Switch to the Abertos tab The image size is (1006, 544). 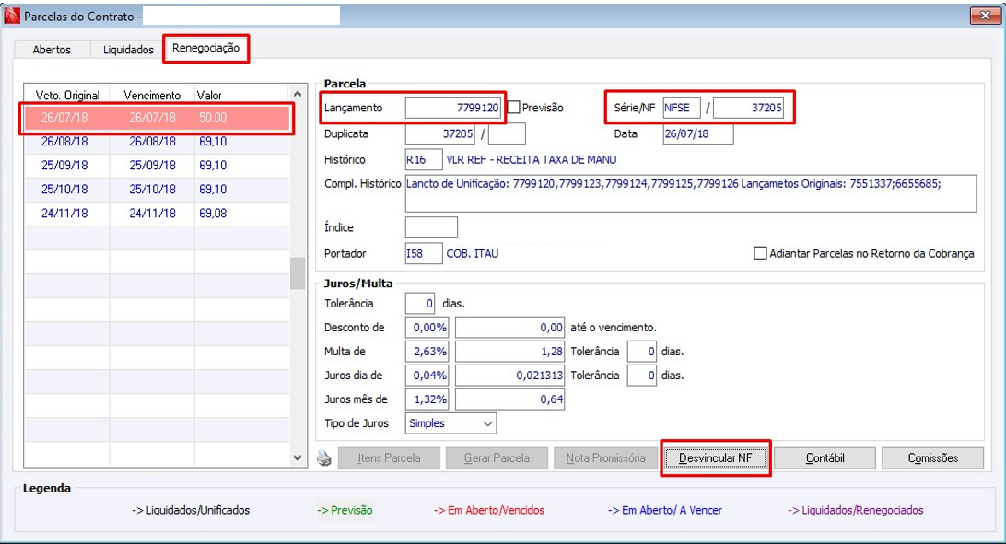tap(52, 50)
